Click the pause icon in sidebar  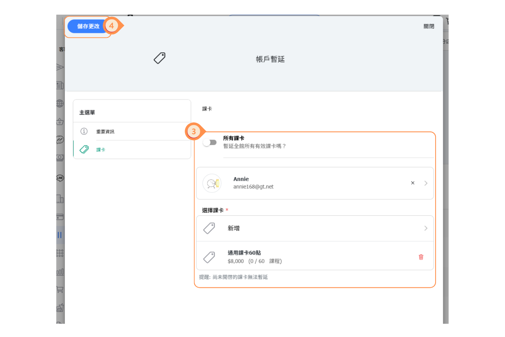point(60,235)
